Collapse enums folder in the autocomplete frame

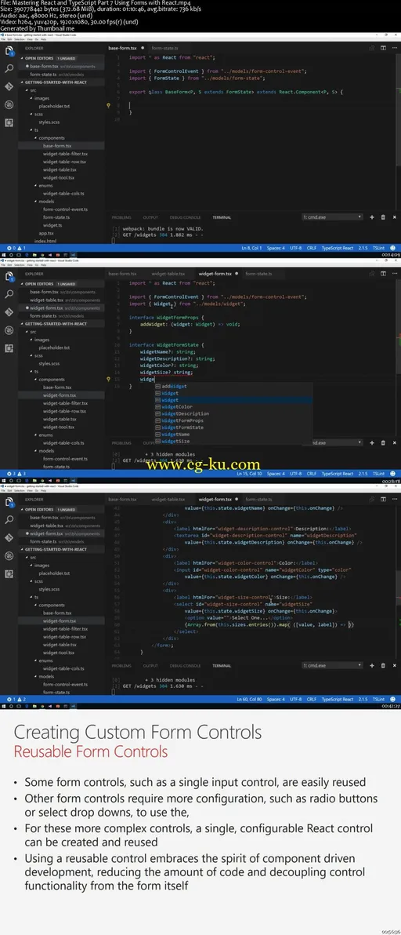point(36,435)
